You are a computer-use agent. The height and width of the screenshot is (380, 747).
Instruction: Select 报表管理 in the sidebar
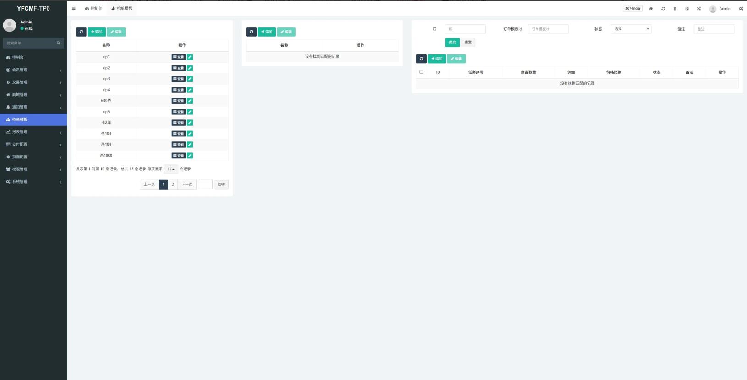click(33, 132)
